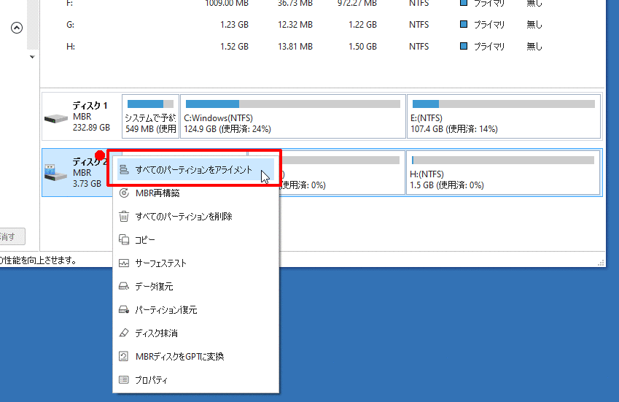Click the プロパティ properties icon
Viewport: 619px width, 402px height.
(x=124, y=380)
